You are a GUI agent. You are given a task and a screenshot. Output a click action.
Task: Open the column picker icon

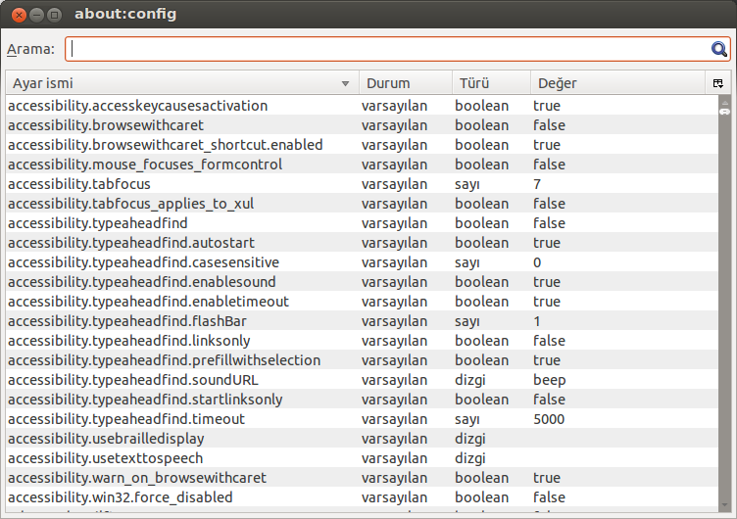[x=717, y=83]
